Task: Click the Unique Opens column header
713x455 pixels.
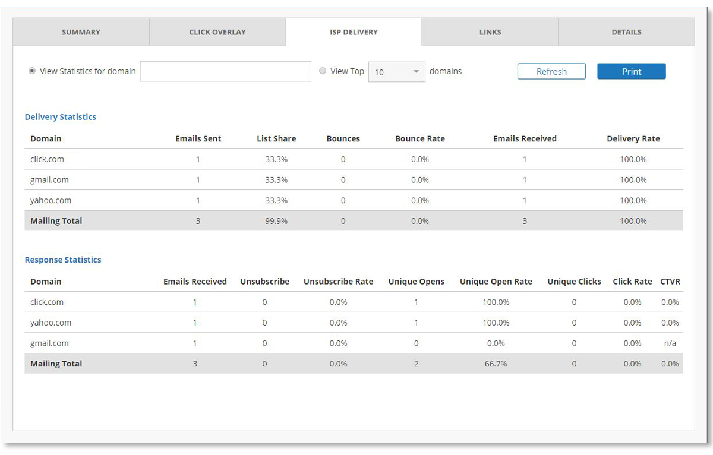Action: [417, 282]
